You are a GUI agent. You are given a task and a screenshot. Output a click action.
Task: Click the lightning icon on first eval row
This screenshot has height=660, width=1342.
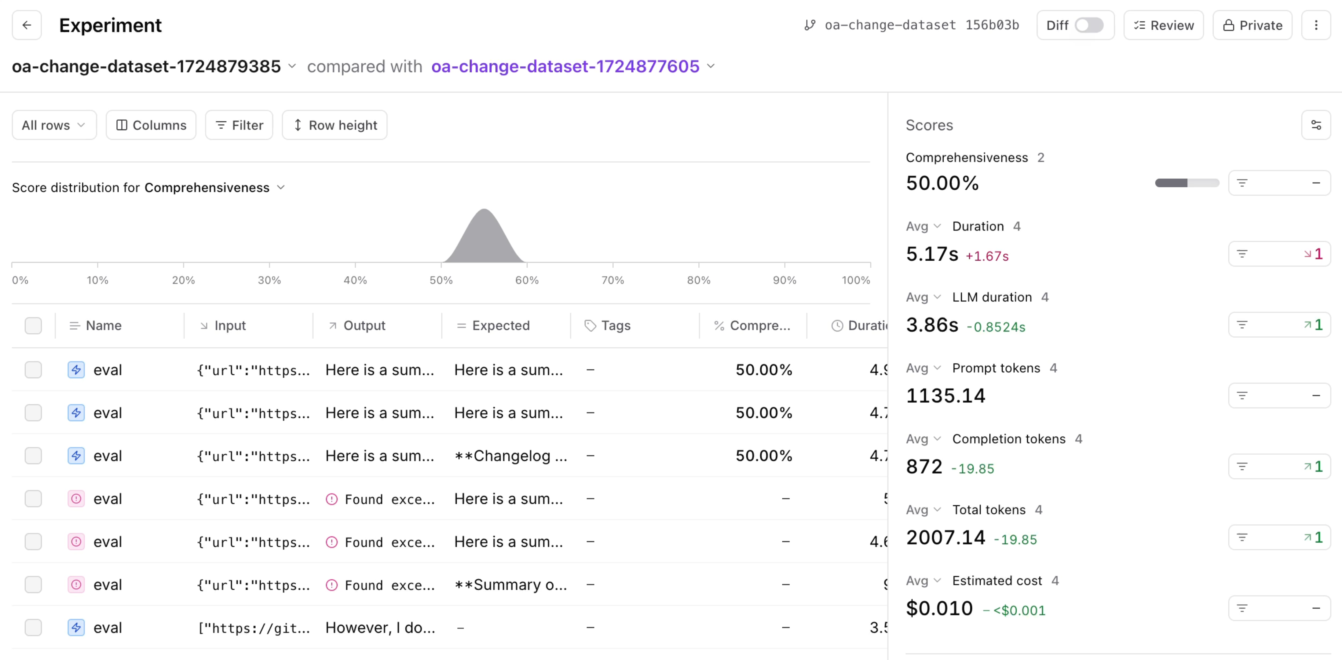point(76,370)
